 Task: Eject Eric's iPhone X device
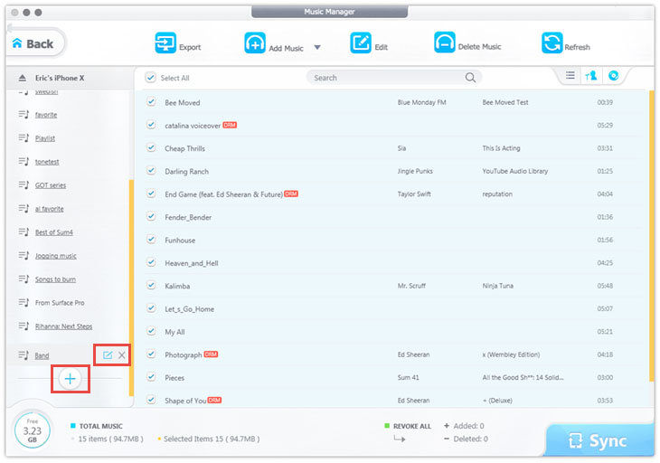point(23,78)
